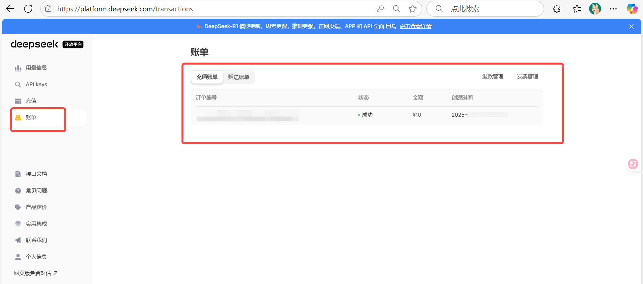The image size is (643, 284).
Task: Open 退款管理 link
Action: pyautogui.click(x=493, y=77)
